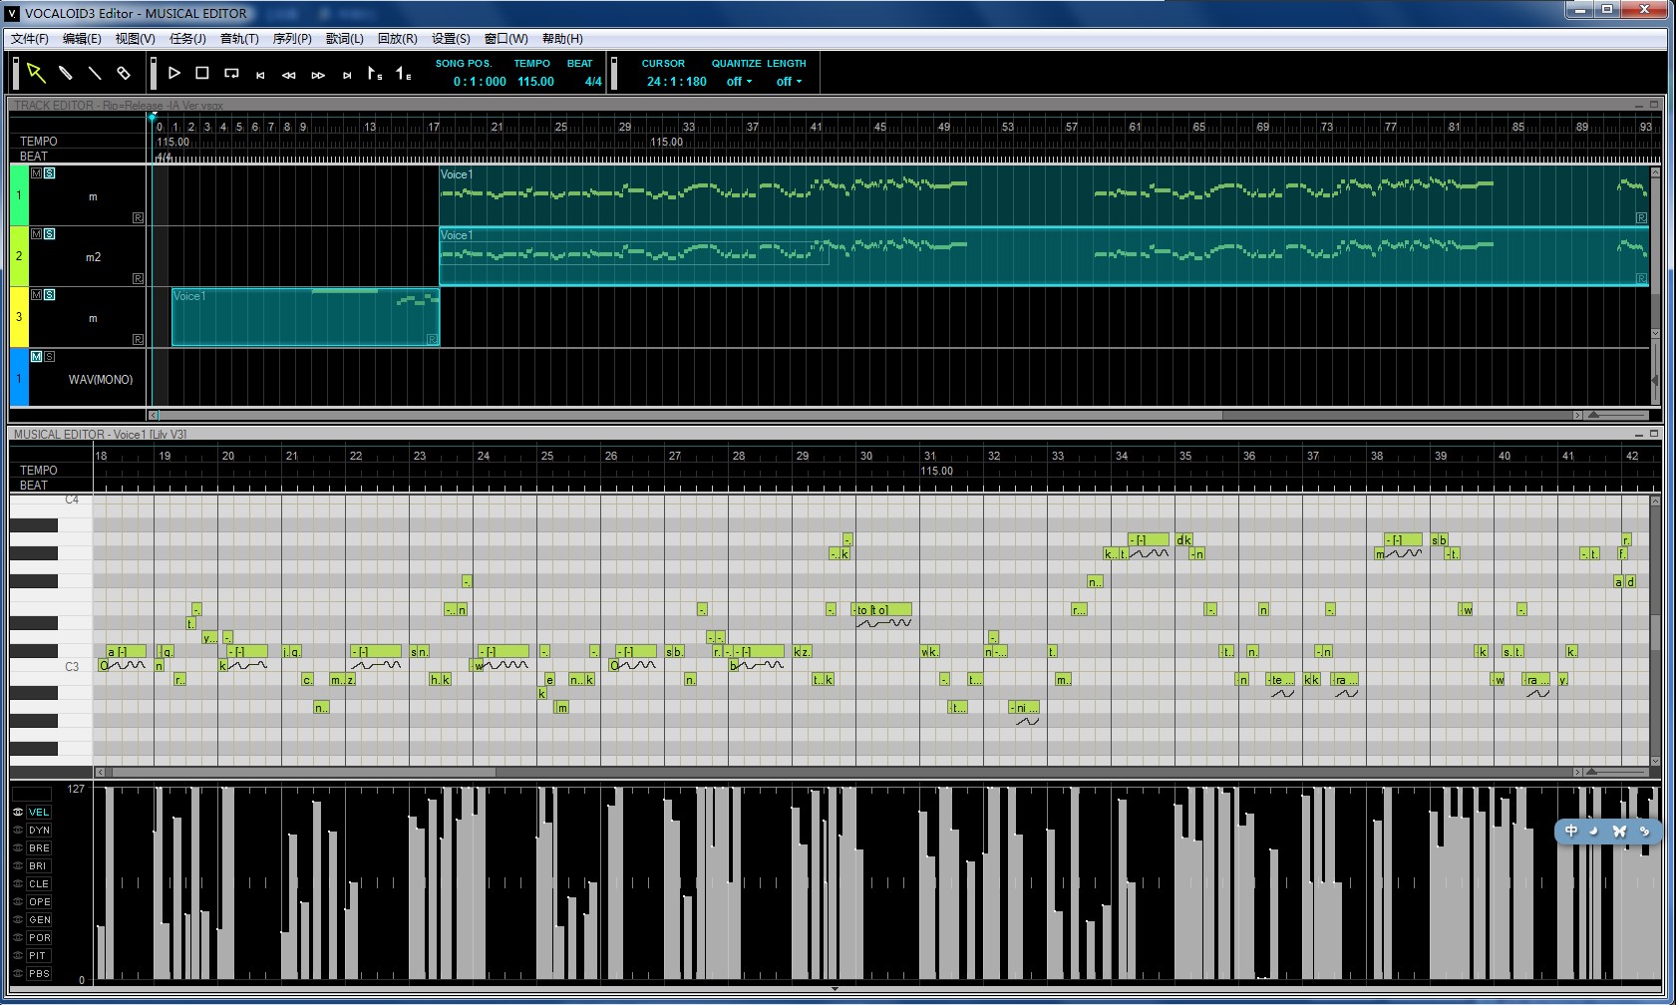
Task: Select the eraser tool
Action: [124, 73]
